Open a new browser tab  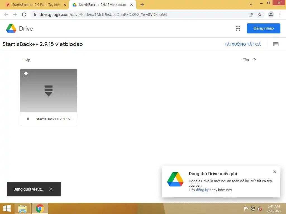142,5
